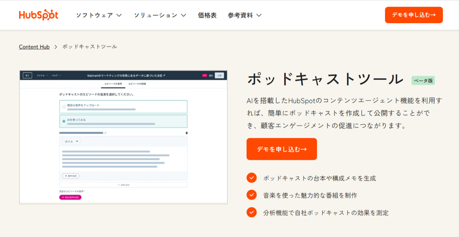Switch to the エピソードの詳細 tab
The height and width of the screenshot is (237, 459).
coord(138,83)
